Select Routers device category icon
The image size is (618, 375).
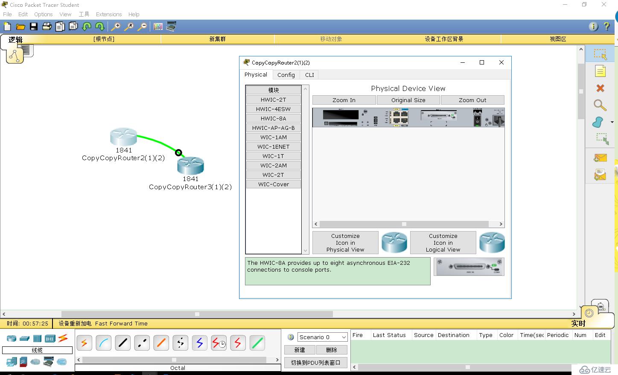(12, 339)
